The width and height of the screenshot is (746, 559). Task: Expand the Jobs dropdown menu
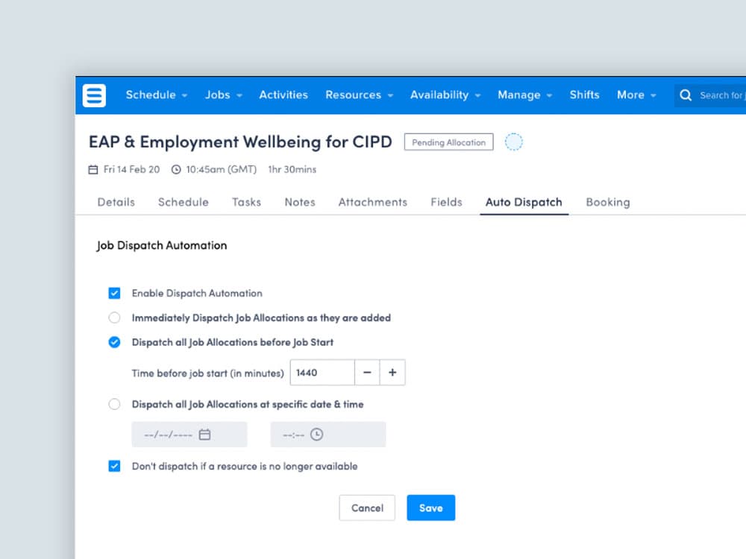pyautogui.click(x=224, y=95)
